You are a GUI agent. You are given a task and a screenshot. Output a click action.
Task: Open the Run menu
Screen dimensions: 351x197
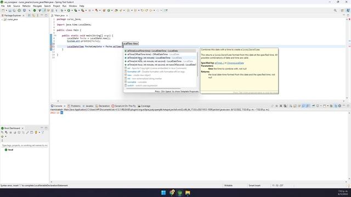[65, 6]
